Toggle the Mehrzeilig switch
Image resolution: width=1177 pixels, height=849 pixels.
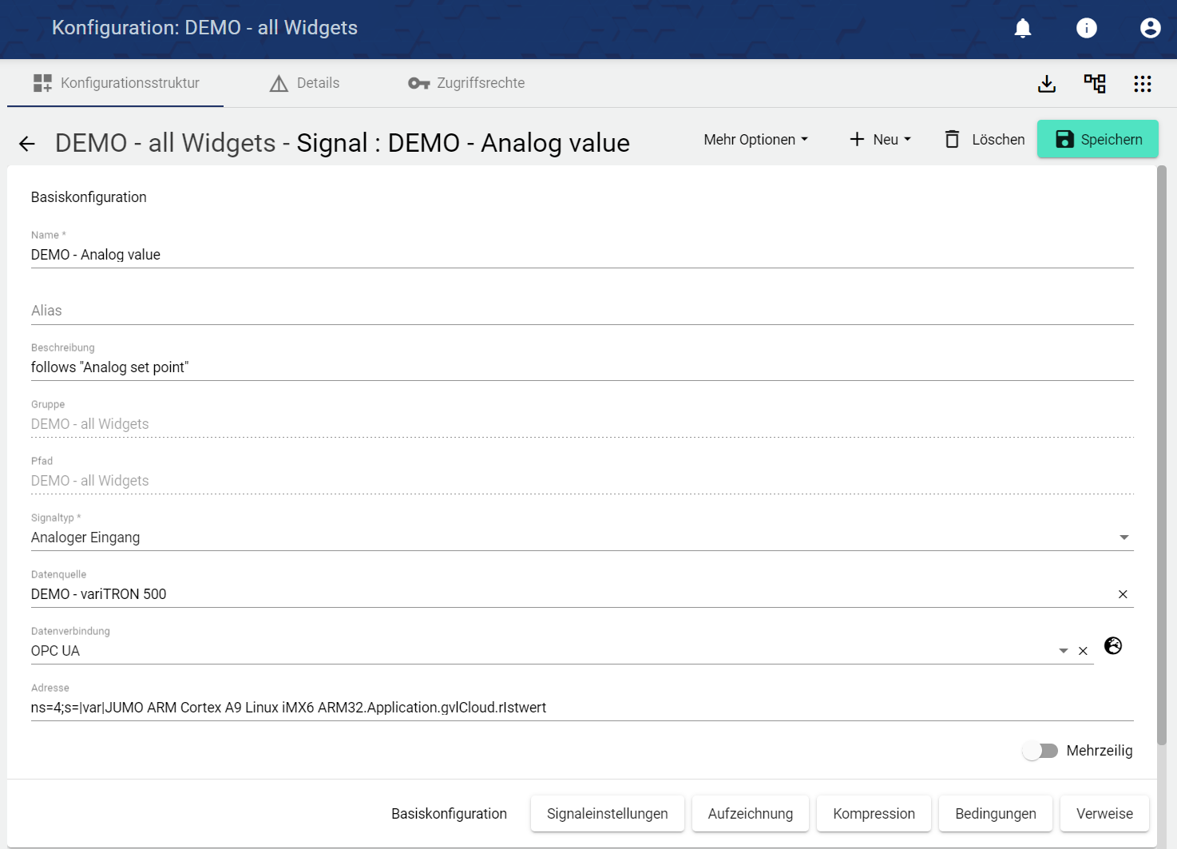click(1040, 751)
